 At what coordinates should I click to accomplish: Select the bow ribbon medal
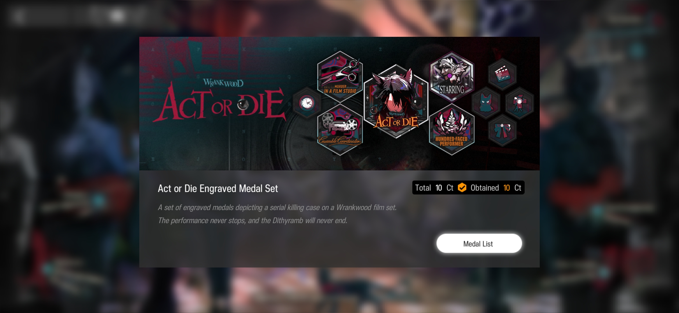click(x=502, y=130)
